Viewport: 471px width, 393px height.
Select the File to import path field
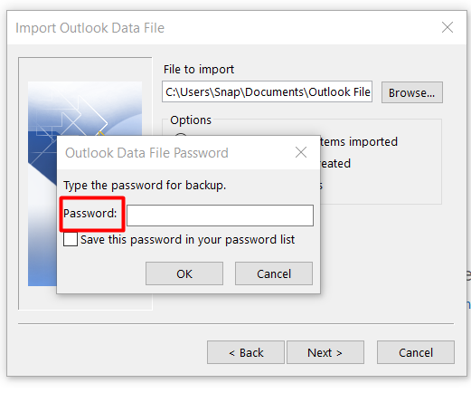click(x=267, y=91)
